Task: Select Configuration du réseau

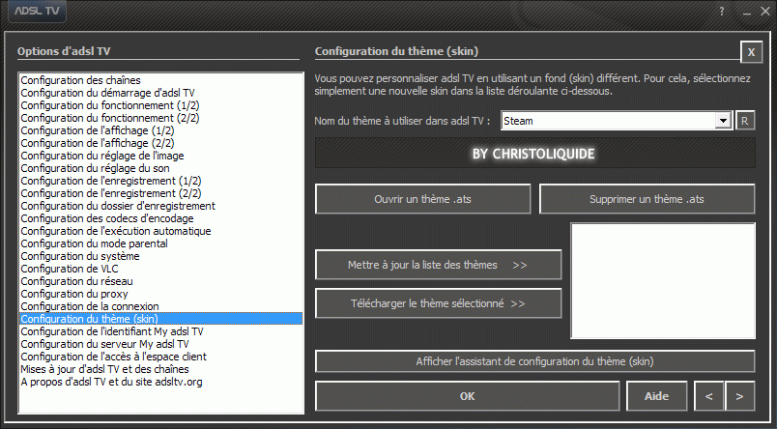Action: (160, 281)
